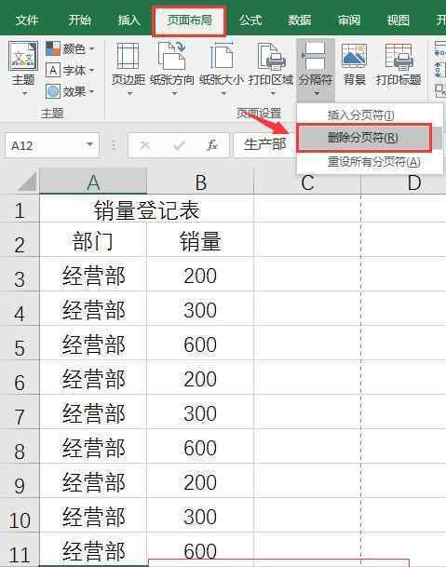Select column B header
Viewport: 446px width, 567px height.
pyautogui.click(x=200, y=182)
